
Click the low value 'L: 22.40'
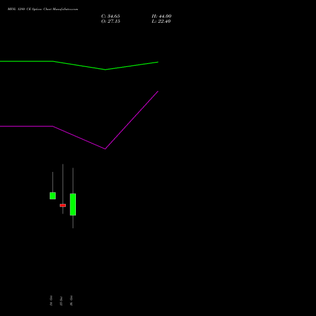[x=161, y=21]
